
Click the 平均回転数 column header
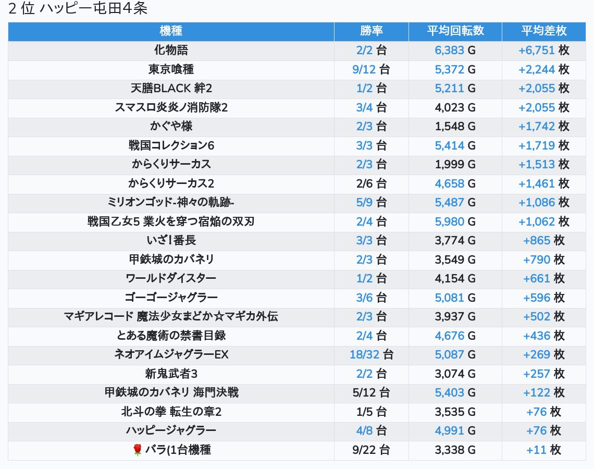tap(455, 31)
